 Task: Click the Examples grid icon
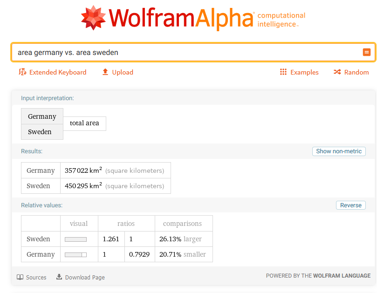(x=283, y=72)
